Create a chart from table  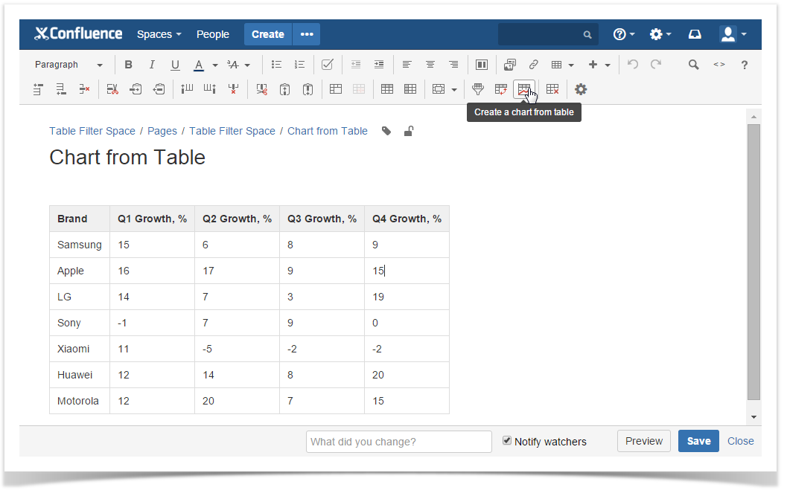tap(524, 90)
